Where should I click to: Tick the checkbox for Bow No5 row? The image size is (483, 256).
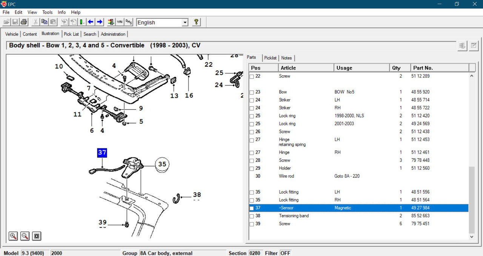(x=252, y=92)
